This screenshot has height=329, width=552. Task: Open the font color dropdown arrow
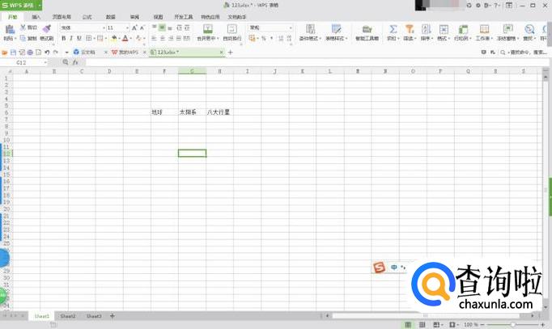tap(130, 38)
